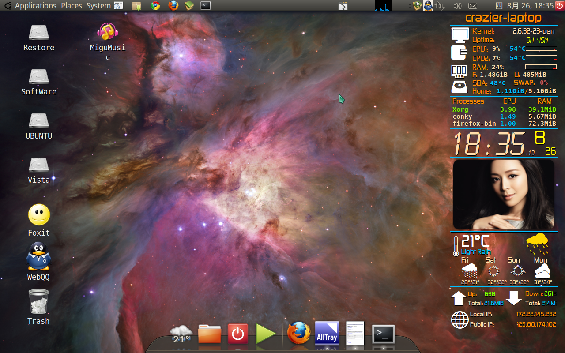Click the CPU1 usage bar in the widget
Viewport: 565px width, 353px height.
point(541,49)
